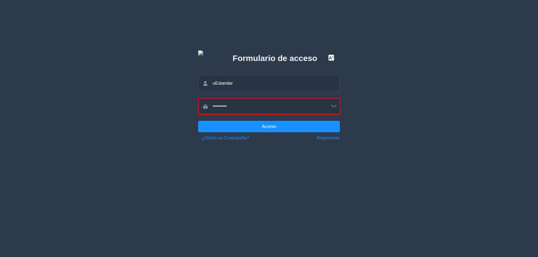Create an account via Registrarse

(x=328, y=138)
